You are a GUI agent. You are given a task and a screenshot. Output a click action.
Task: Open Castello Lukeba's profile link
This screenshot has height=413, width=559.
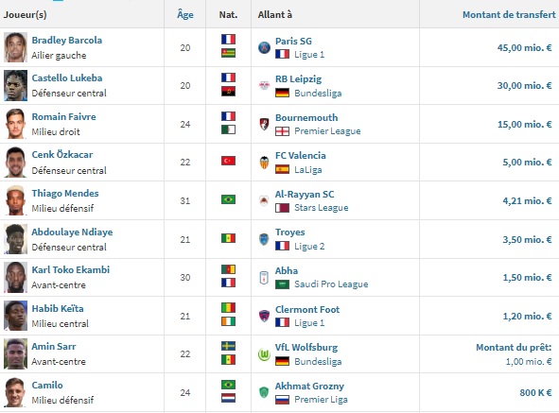(x=67, y=77)
